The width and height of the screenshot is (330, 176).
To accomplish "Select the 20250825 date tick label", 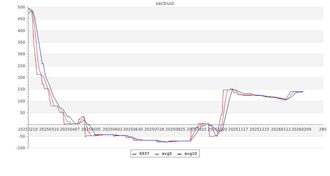I will (175, 129).
